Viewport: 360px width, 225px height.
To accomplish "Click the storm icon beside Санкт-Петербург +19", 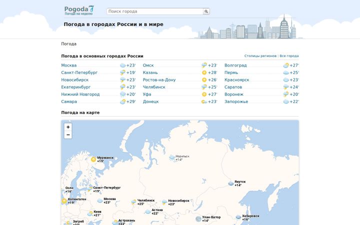I will (x=123, y=72).
